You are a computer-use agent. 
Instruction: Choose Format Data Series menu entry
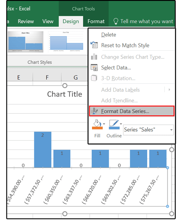[132, 111]
